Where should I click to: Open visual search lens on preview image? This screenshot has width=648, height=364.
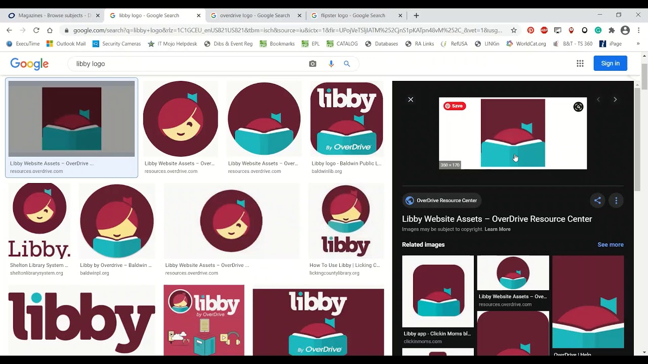click(578, 107)
